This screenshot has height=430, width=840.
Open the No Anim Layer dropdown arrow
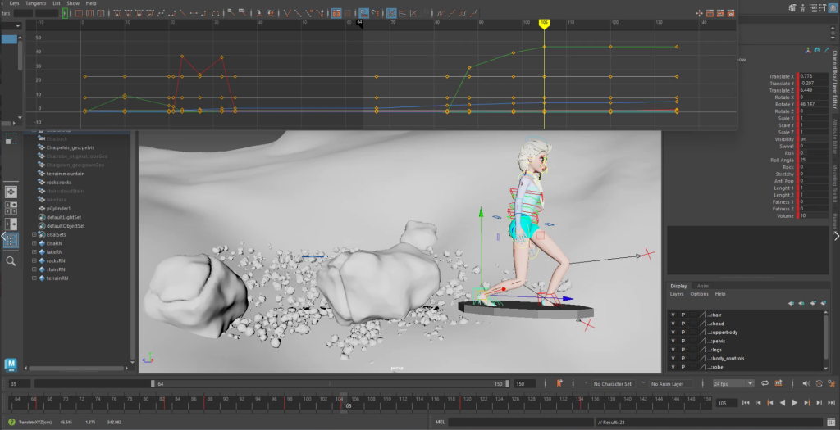click(x=643, y=383)
